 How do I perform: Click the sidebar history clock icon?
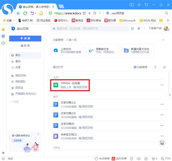[x=3, y=43]
